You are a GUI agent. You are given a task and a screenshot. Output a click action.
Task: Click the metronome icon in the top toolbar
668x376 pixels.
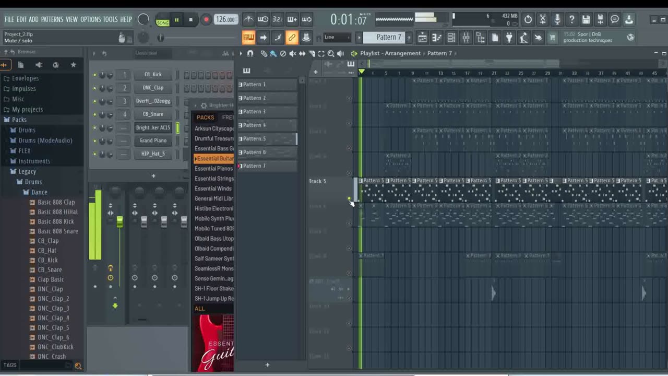coord(249,20)
